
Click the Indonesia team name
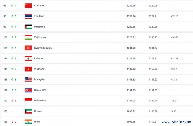40,101
